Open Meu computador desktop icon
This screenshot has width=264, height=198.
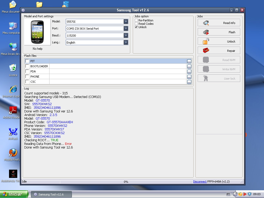pyautogui.click(x=13, y=27)
